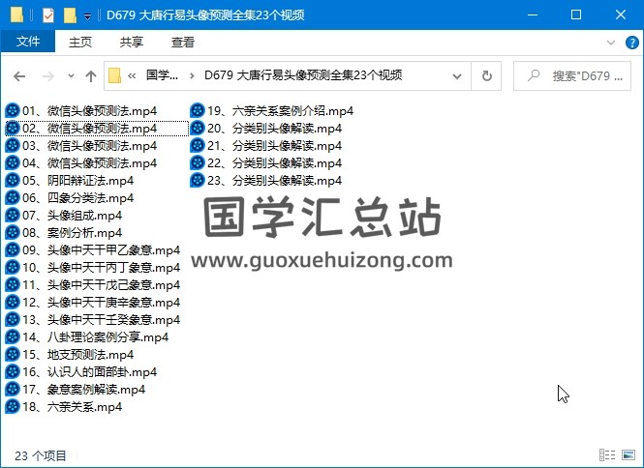The width and height of the screenshot is (644, 468).
Task: Open the 文件 menu
Action: pos(28,43)
